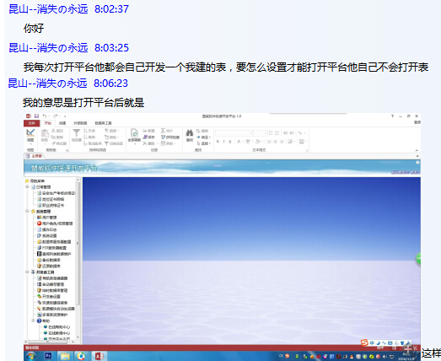The height and width of the screenshot is (361, 441).
Task: Switch to the 数据库工具 ribbon tab
Action: pos(103,123)
